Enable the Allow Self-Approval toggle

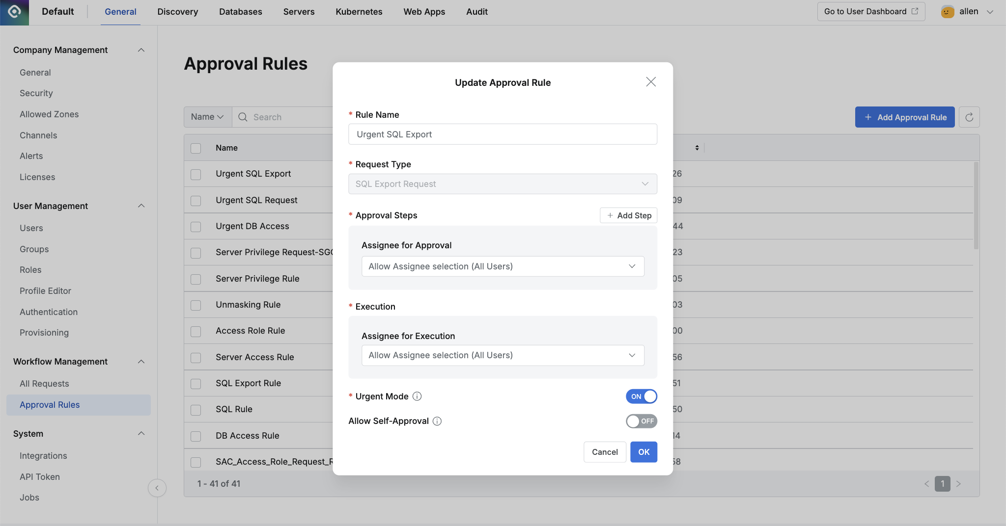tap(641, 421)
